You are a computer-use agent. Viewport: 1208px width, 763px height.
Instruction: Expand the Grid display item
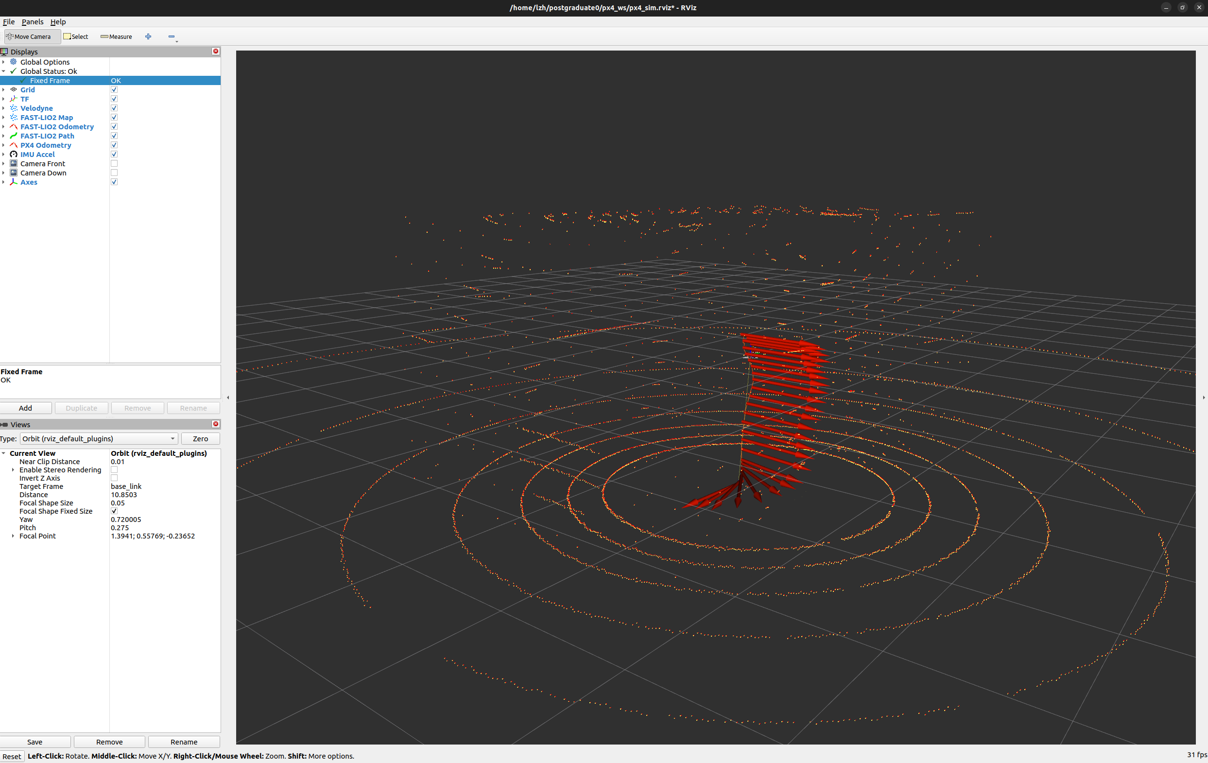[3, 90]
